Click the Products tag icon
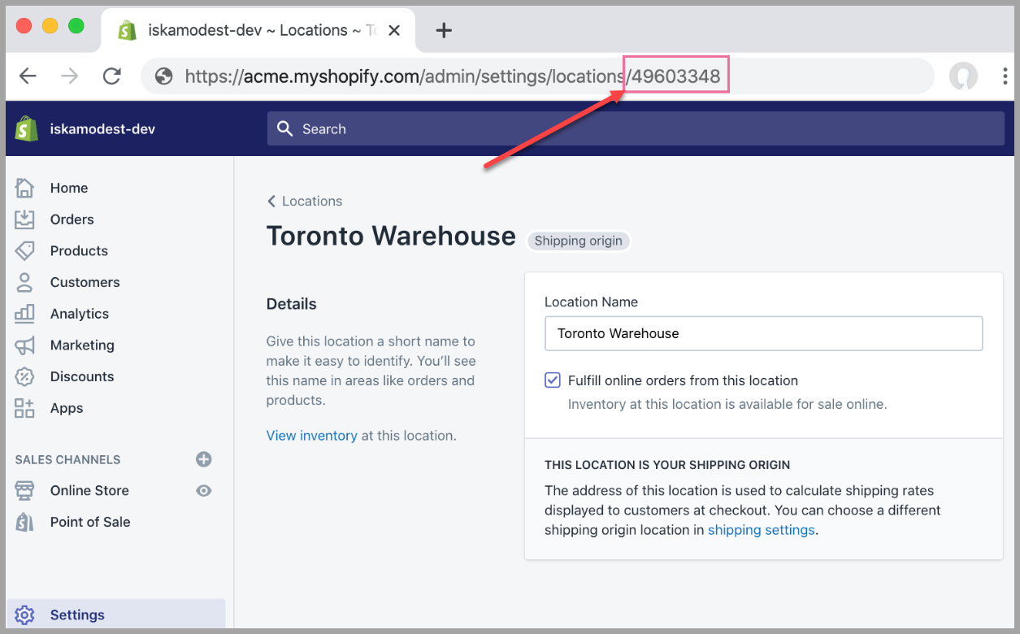The width and height of the screenshot is (1020, 634). point(25,250)
